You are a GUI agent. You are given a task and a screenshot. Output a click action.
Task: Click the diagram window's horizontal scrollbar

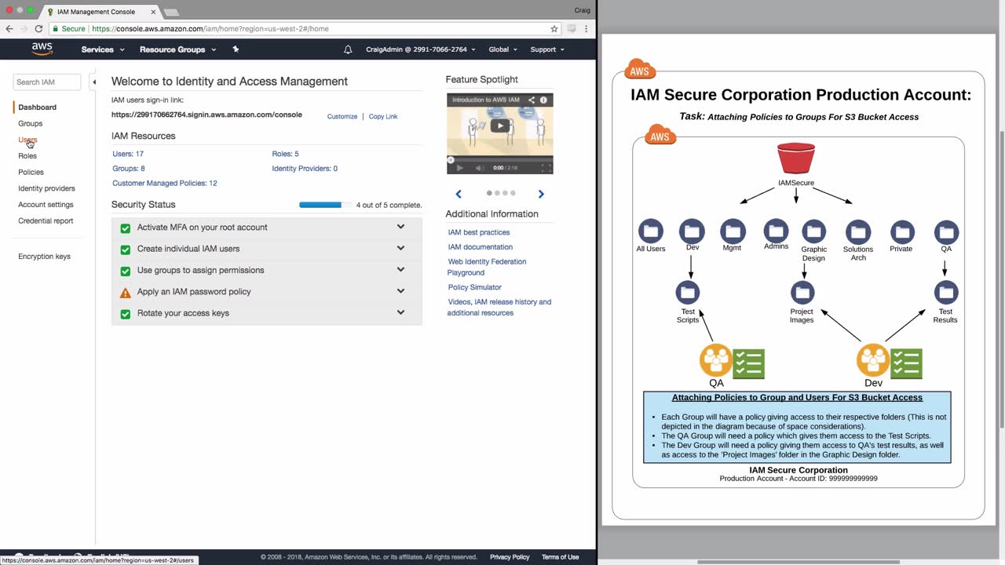[799, 562]
